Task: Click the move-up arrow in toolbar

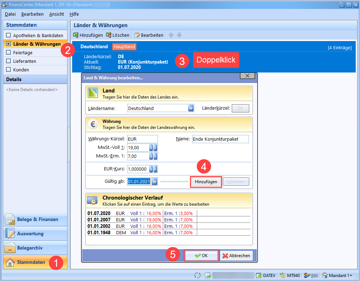Action: tap(171, 35)
